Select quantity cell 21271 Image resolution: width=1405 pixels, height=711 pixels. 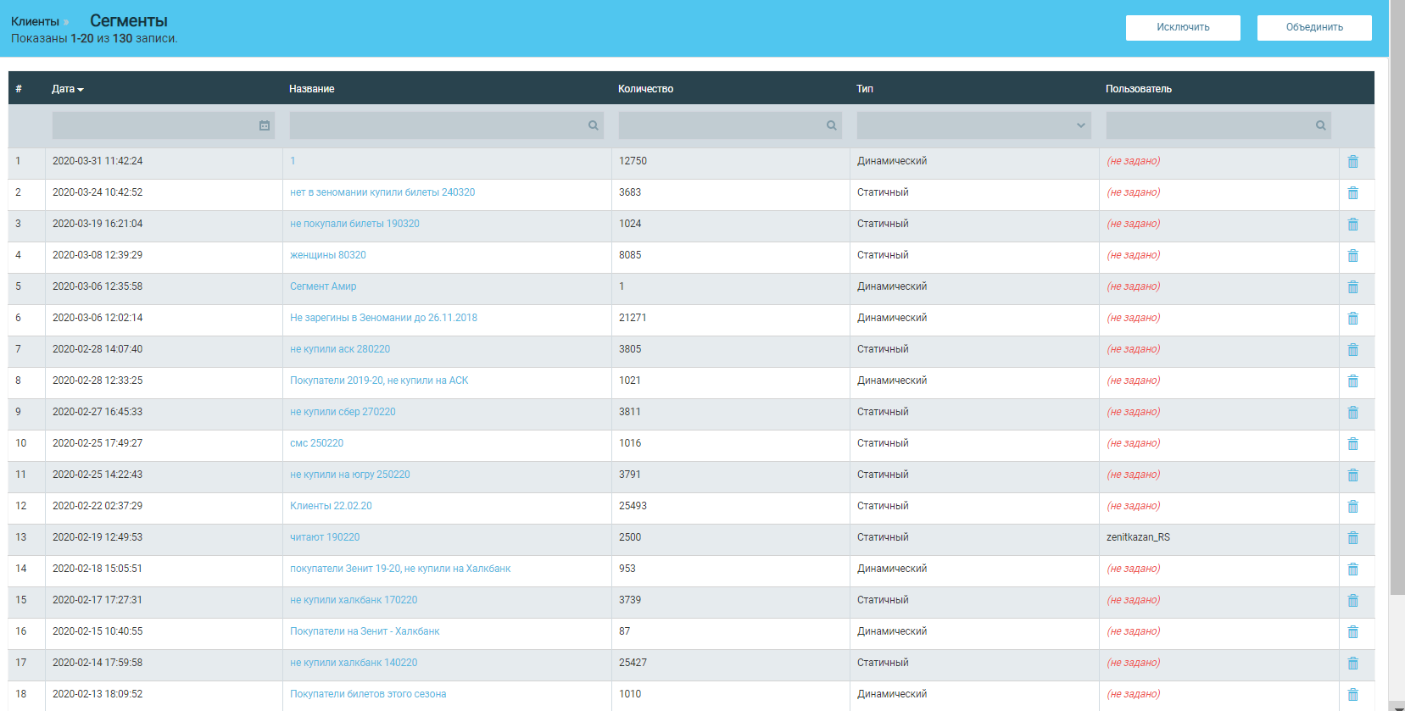tap(633, 318)
